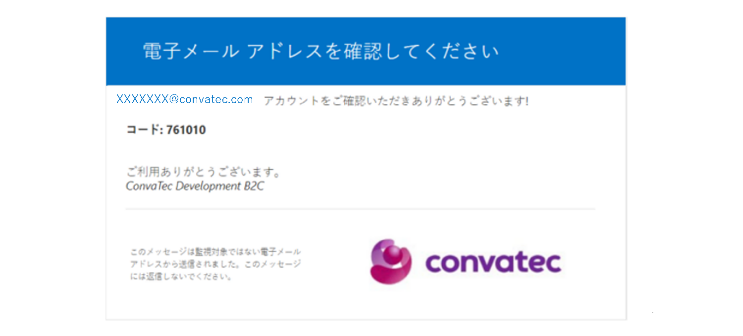Select the verification code 761010
The width and height of the screenshot is (743, 336).
186,130
